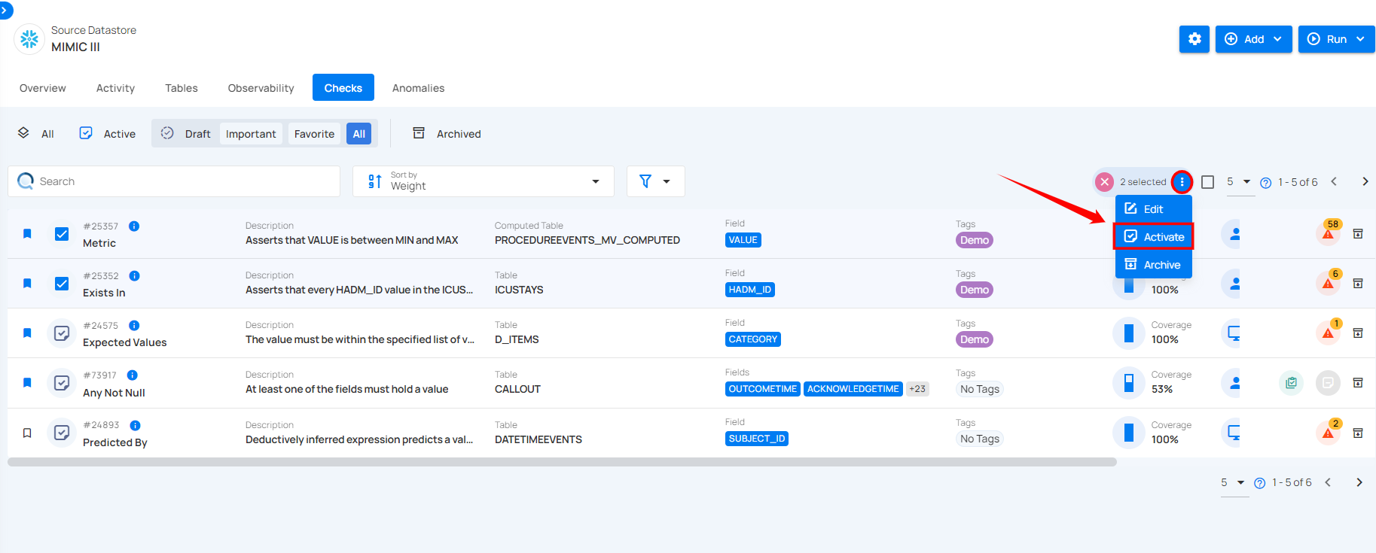Show only Favorite checks
The height and width of the screenshot is (553, 1376).
314,134
